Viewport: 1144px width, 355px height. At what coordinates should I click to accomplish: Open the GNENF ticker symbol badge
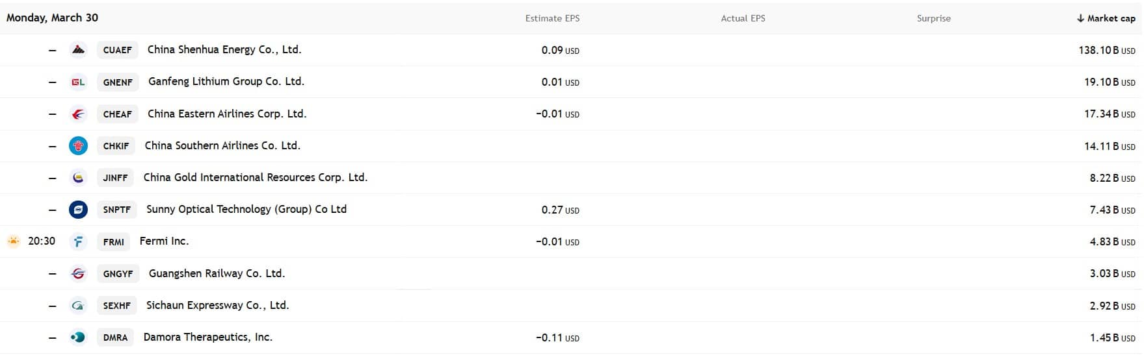pos(118,82)
